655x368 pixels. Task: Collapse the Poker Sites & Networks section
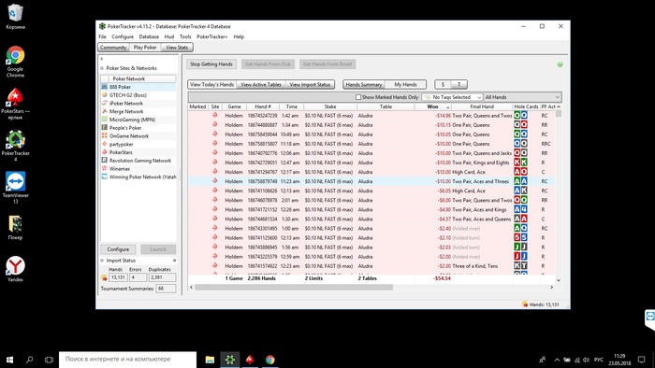tap(102, 68)
